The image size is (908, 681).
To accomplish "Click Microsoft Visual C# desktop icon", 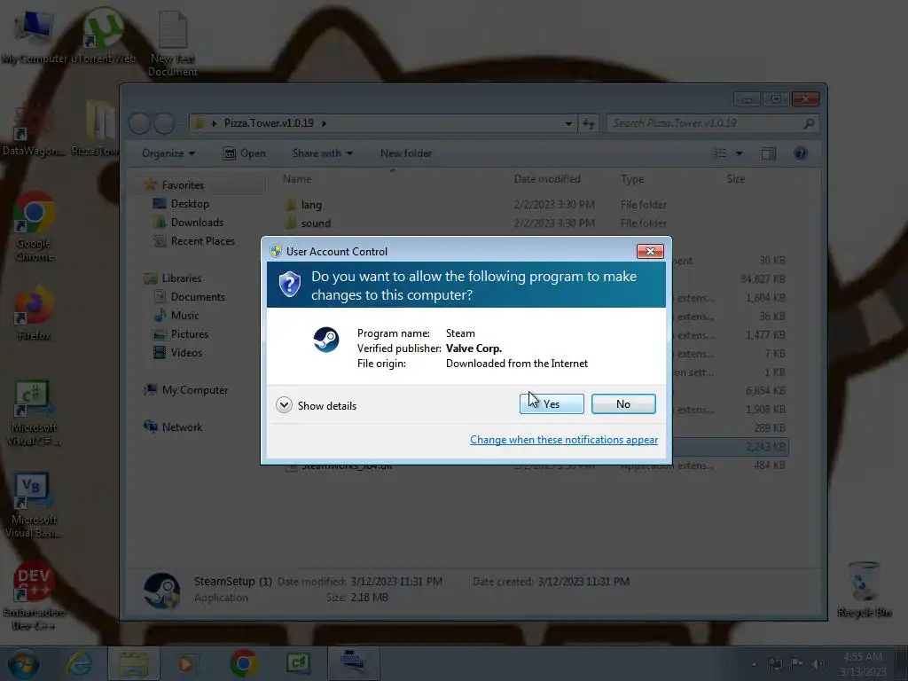I will click(34, 413).
